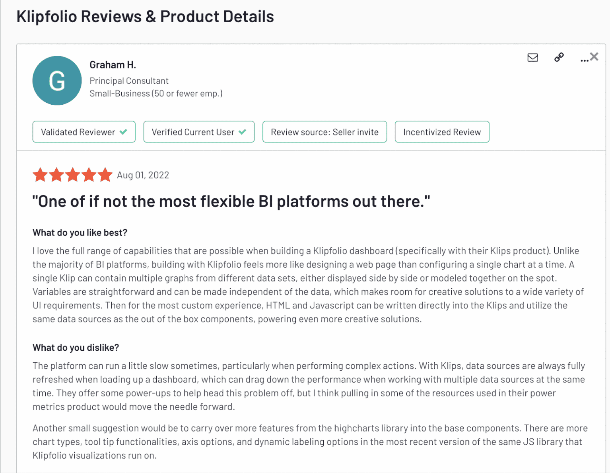Click the Review source: Seller invite badge

(x=324, y=131)
